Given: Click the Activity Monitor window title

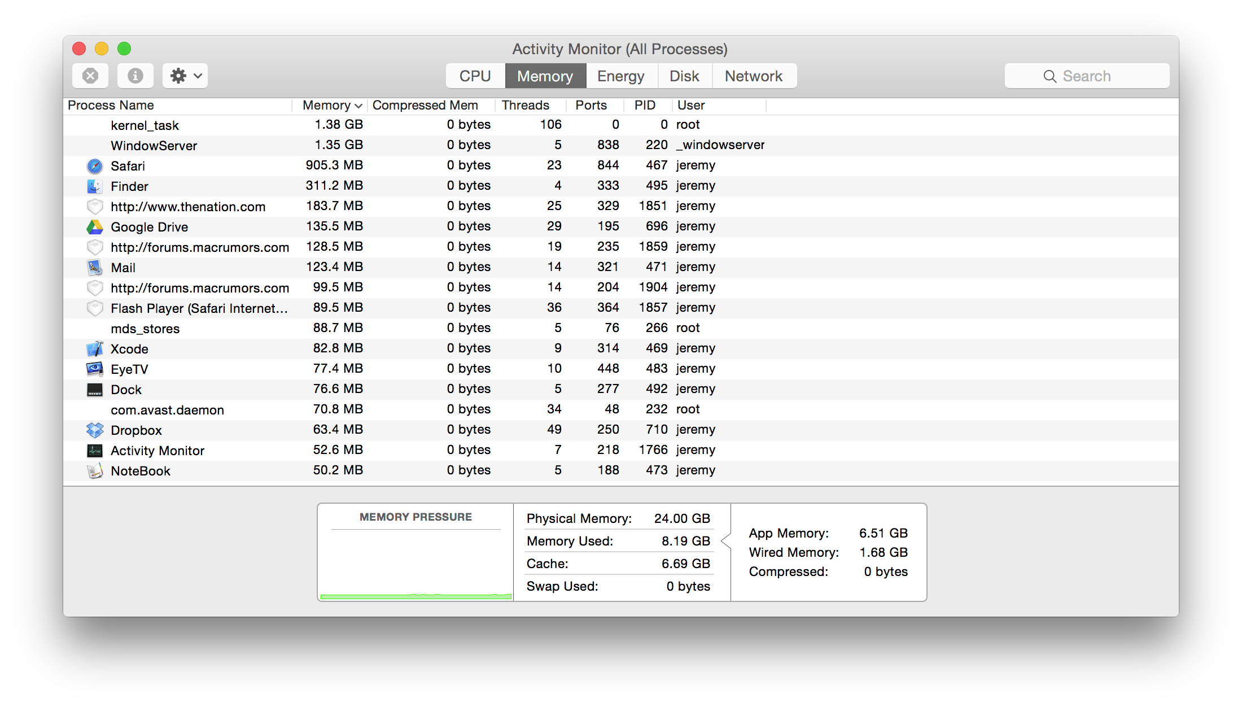Looking at the screenshot, I should coord(620,49).
